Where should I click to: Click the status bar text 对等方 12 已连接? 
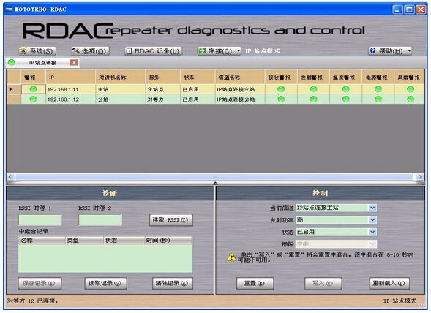click(x=33, y=301)
